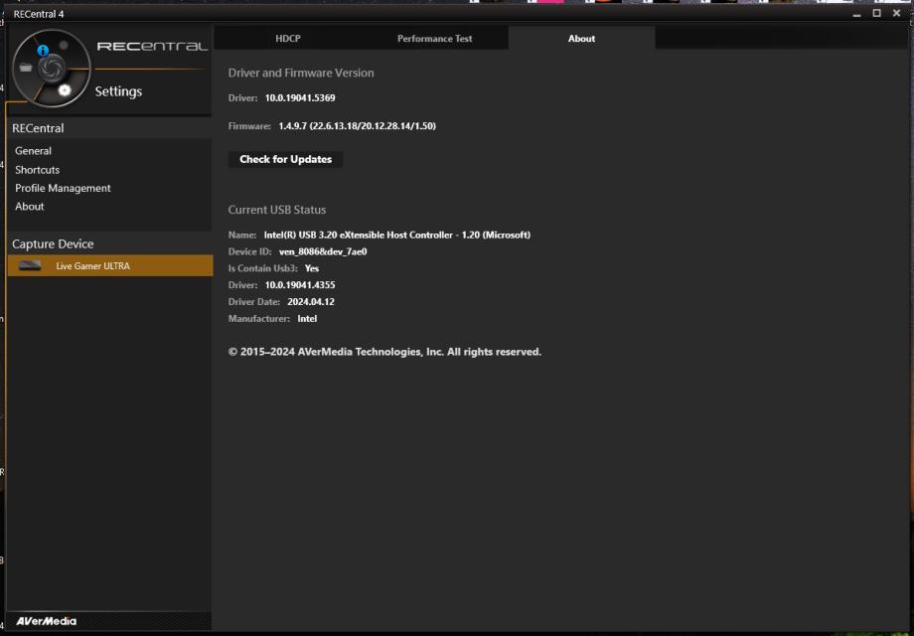Image resolution: width=914 pixels, height=636 pixels.
Task: Click the RECentral section header in the sidebar
Action: click(38, 128)
